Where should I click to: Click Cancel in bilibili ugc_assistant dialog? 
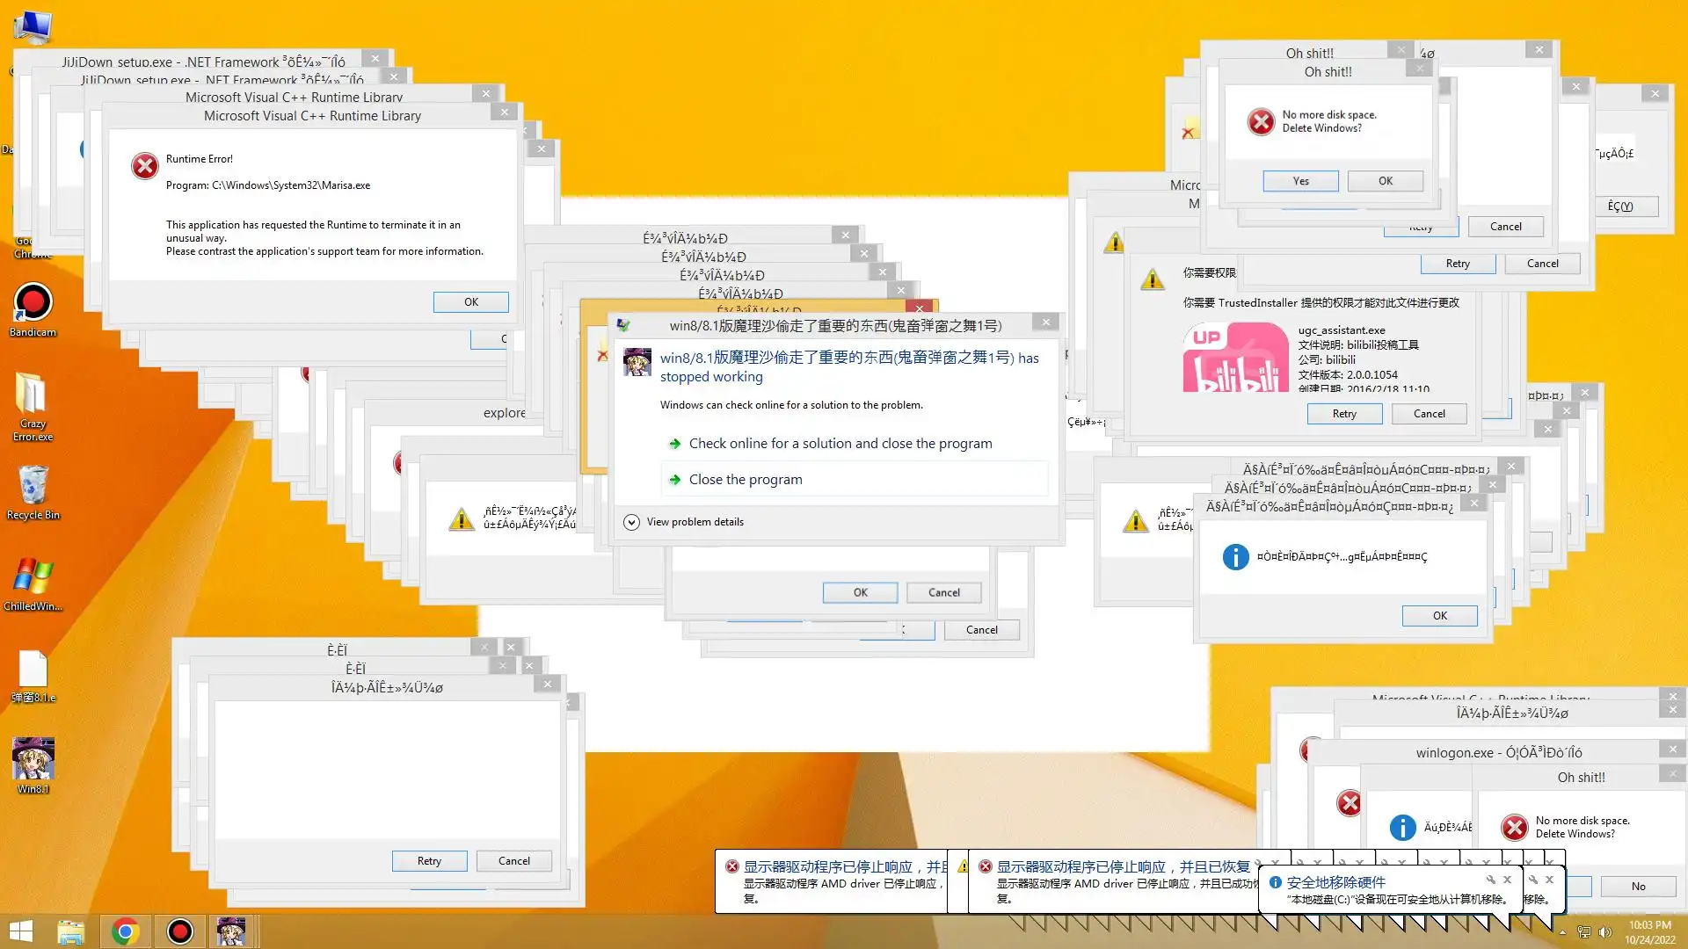1429,414
